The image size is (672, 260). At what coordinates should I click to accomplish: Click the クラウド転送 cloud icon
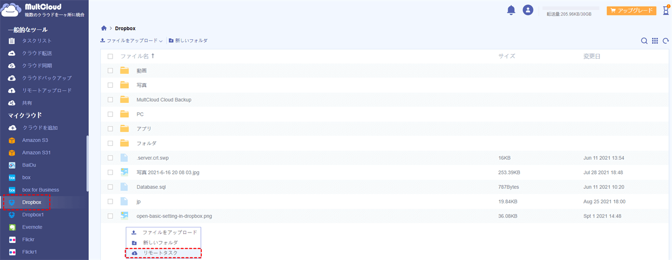coord(12,53)
